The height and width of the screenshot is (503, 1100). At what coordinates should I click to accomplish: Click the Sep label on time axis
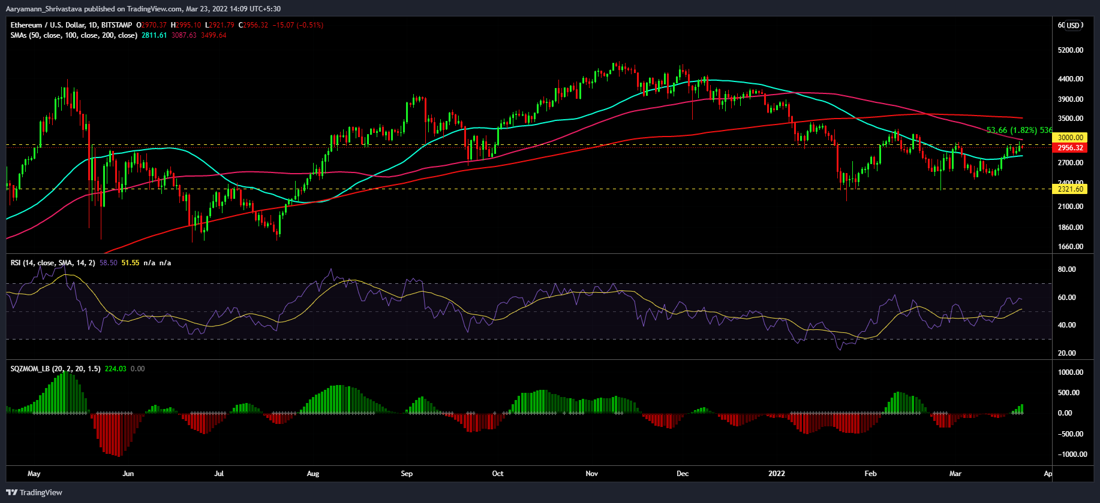pos(407,474)
